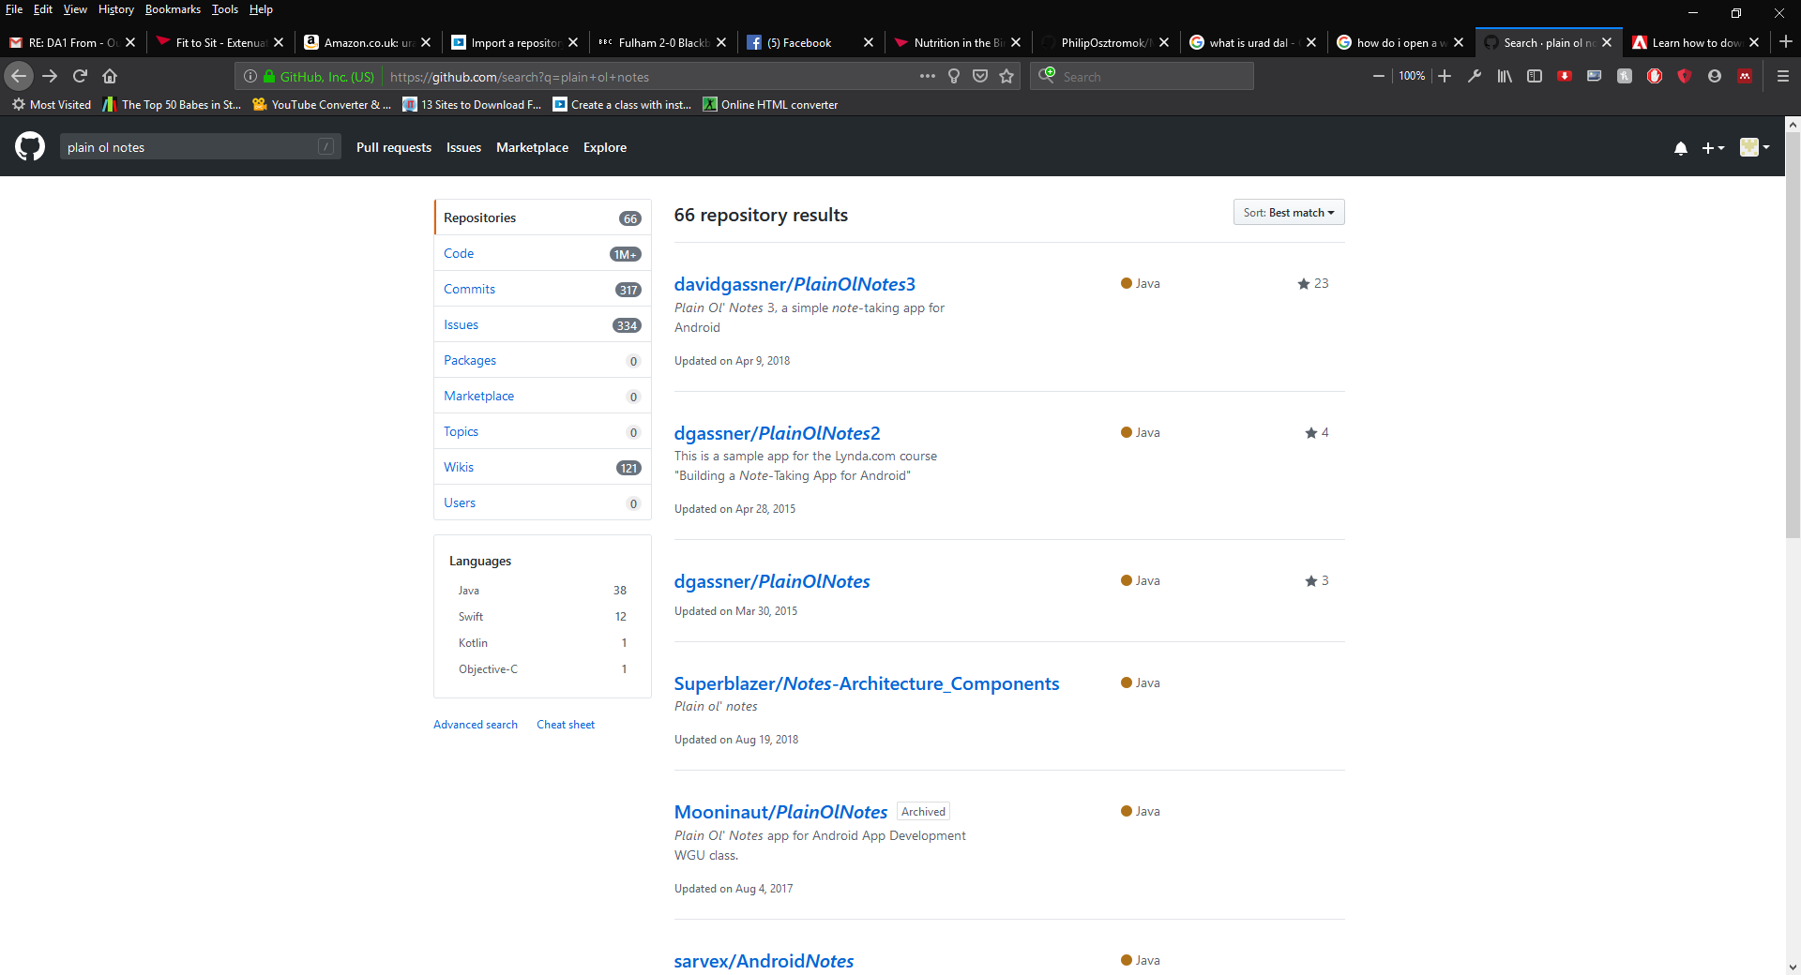1801x975 pixels.
Task: Switch to the Fulham 2-0 Blackburn tab
Action: click(661, 42)
